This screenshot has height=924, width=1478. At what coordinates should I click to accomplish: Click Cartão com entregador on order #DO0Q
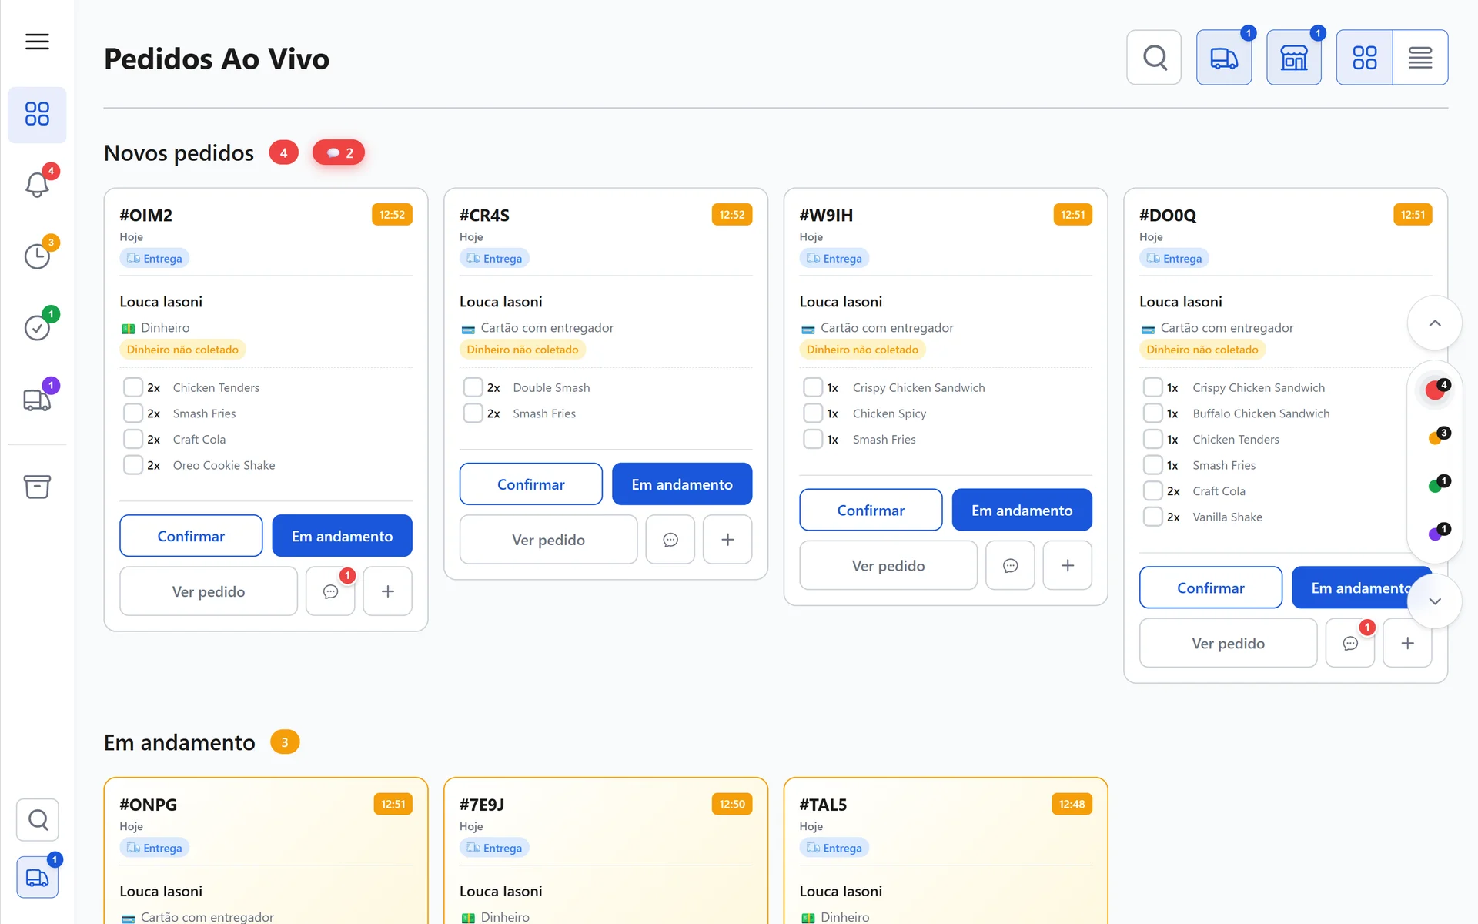coord(1226,328)
